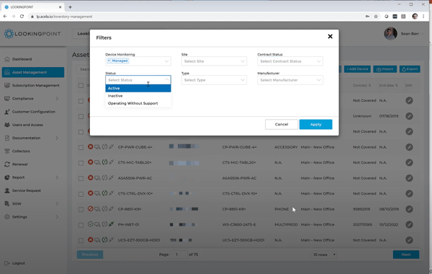Reload the browser page
Screen dimensions: 432x274
point(22,17)
